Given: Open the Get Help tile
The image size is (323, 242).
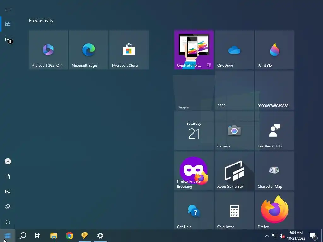Looking at the screenshot, I should (194, 210).
